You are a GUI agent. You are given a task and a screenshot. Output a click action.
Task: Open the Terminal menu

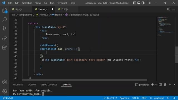(x=62, y=3)
